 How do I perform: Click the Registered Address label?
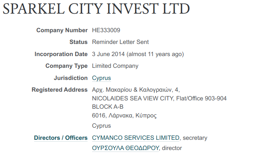[60, 90]
